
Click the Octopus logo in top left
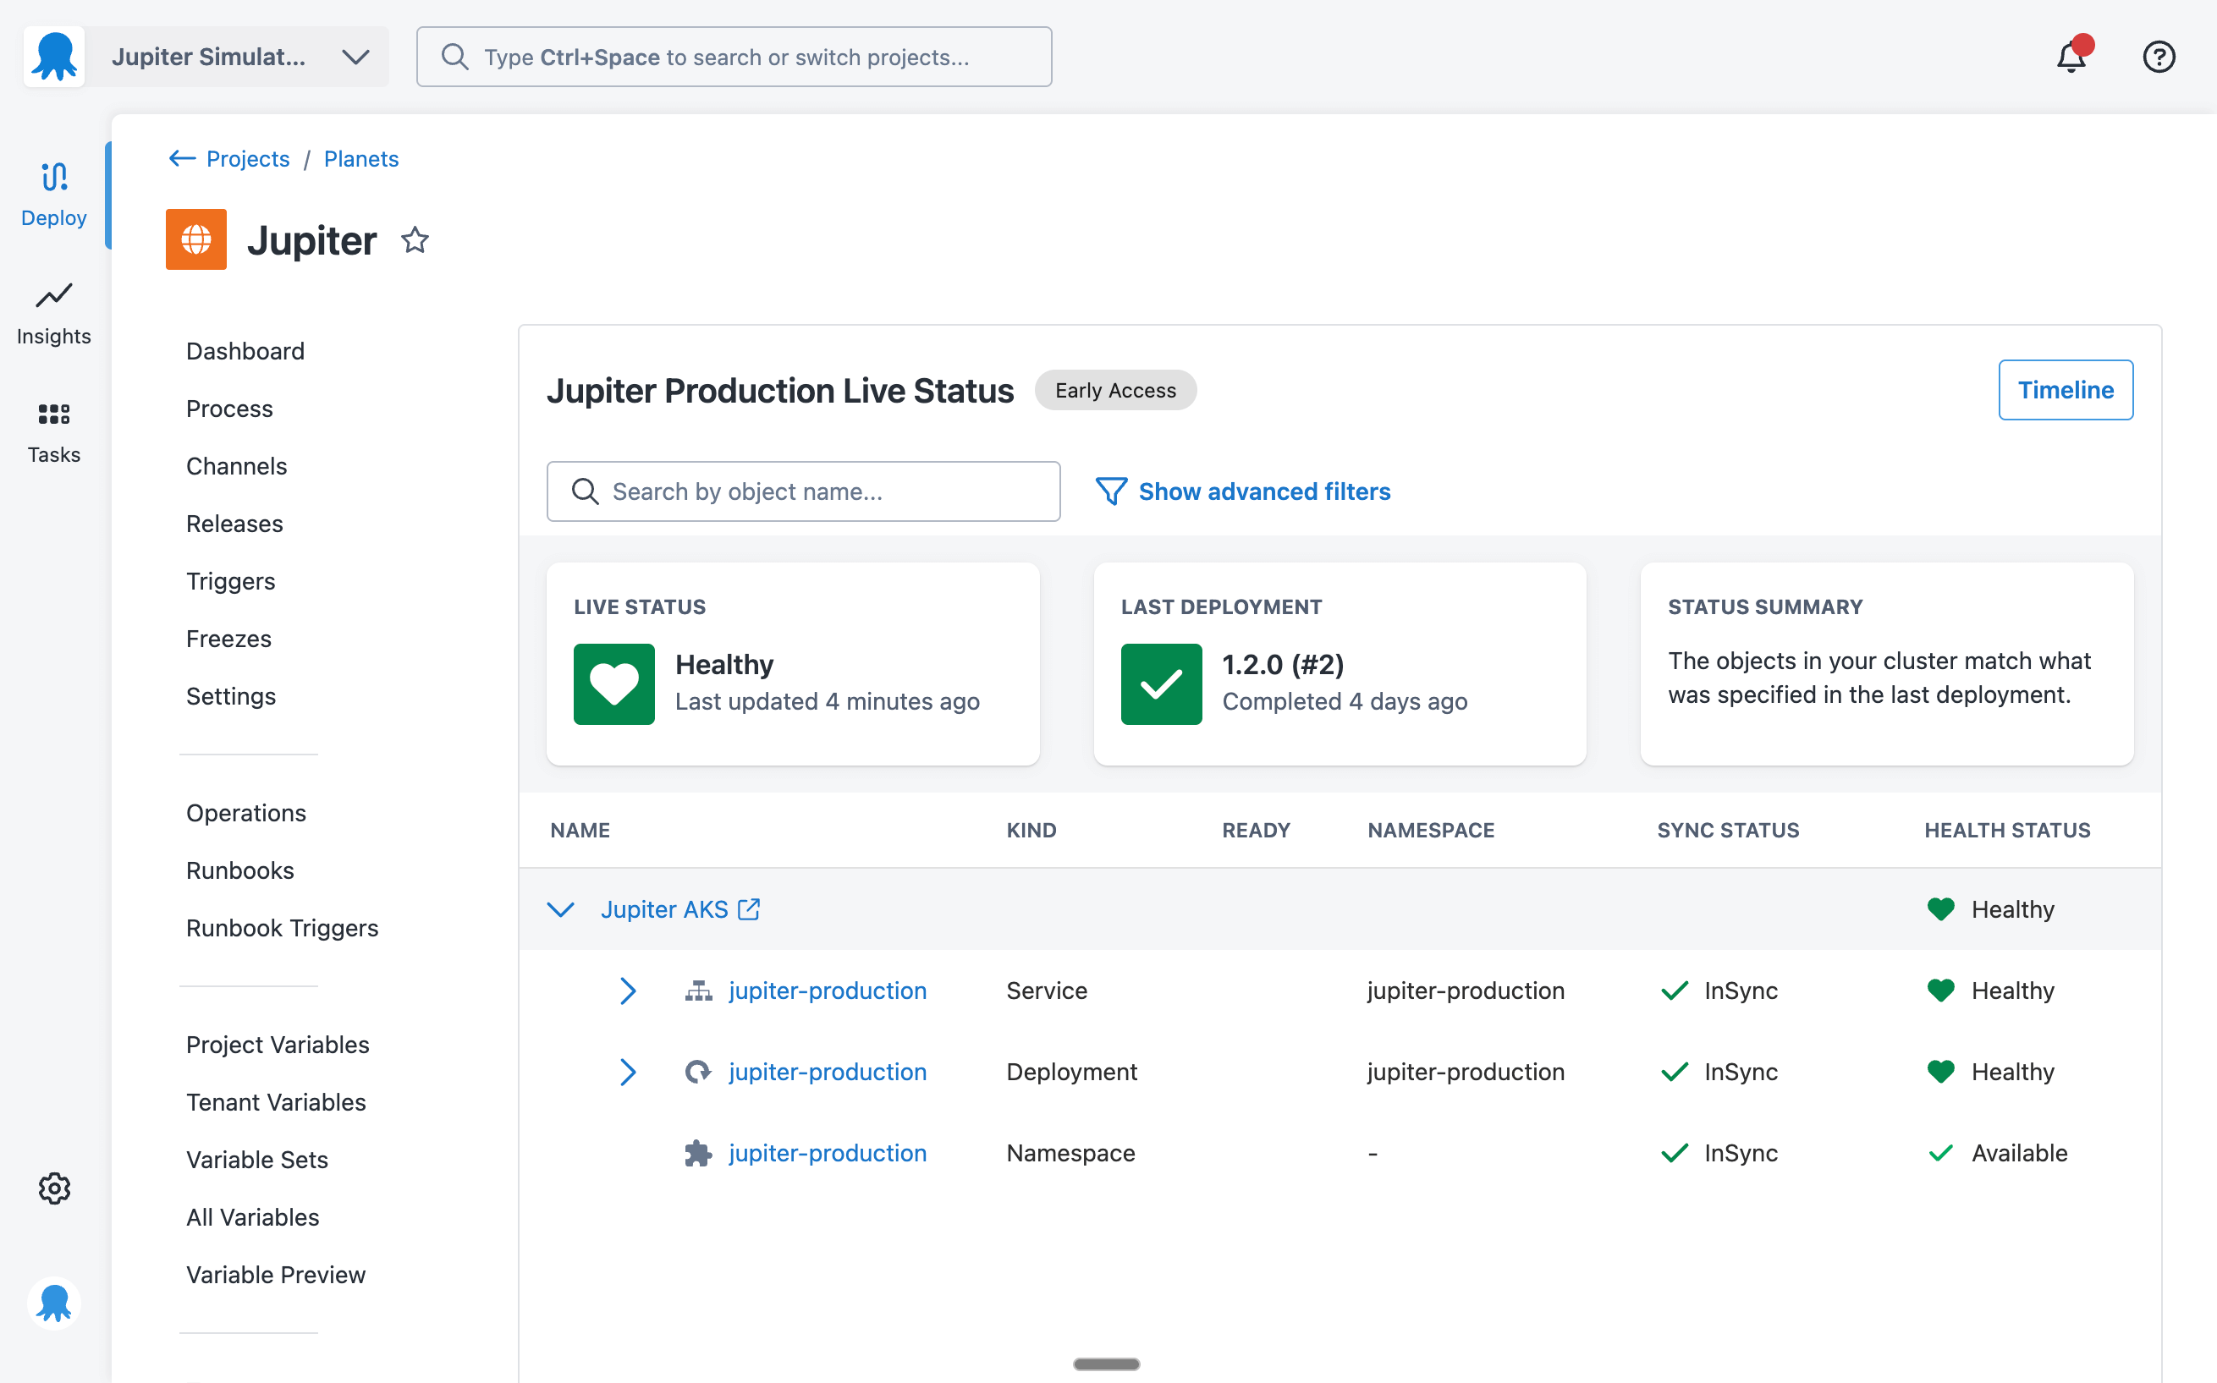coord(53,56)
